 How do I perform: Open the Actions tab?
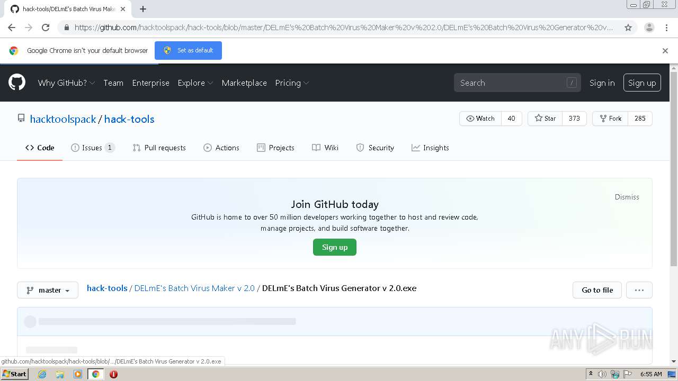point(221,148)
